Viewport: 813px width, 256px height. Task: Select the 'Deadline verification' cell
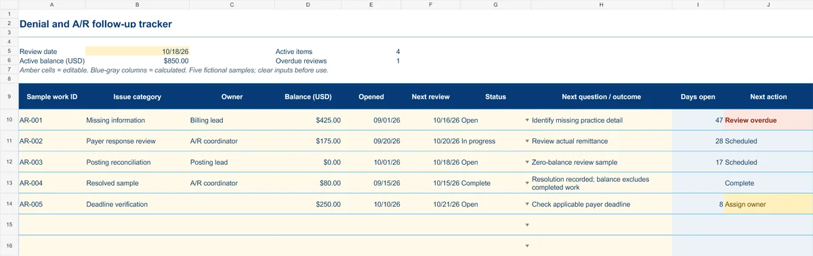click(138, 204)
